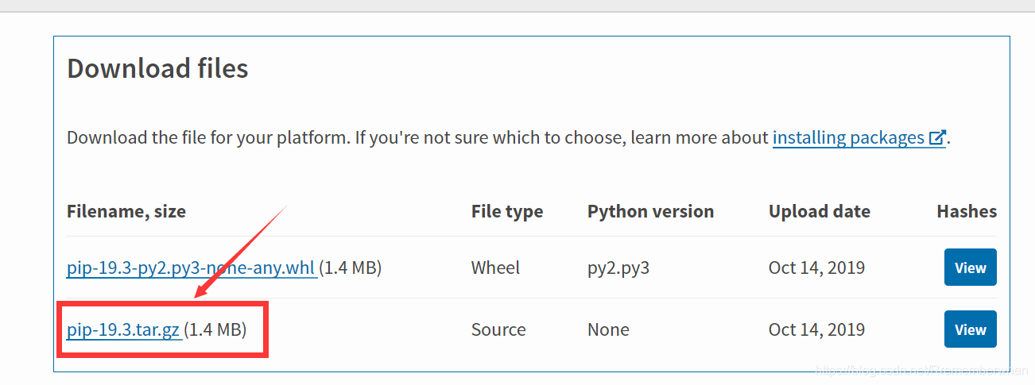This screenshot has height=385, width=1035.
Task: Click the Filename, size column header
Action: click(126, 212)
